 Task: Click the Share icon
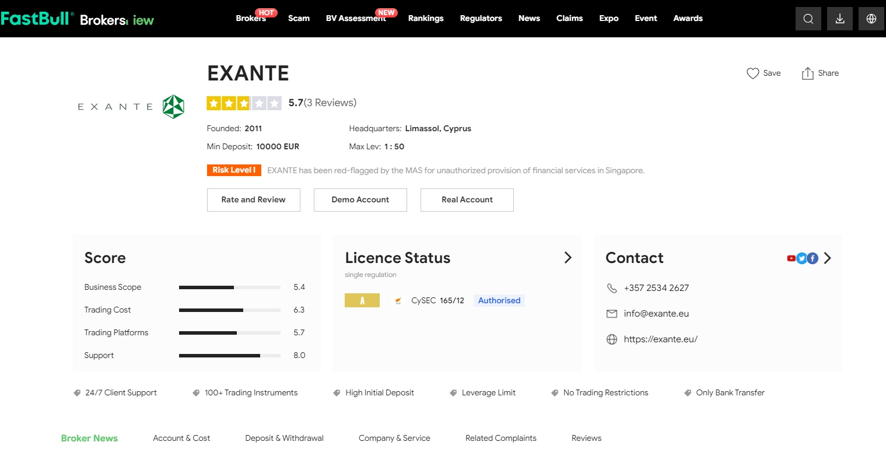click(x=807, y=73)
